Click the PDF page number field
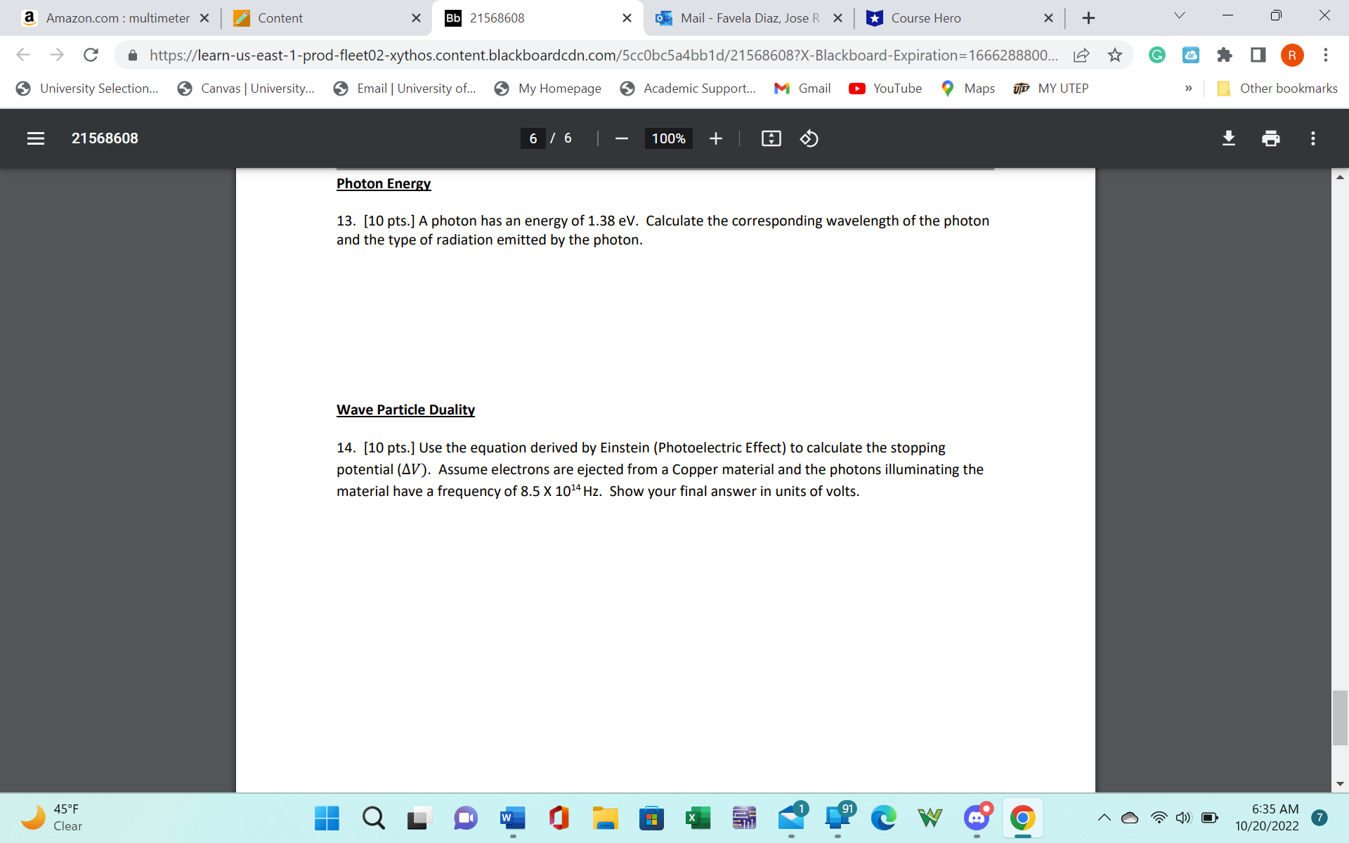 (533, 138)
